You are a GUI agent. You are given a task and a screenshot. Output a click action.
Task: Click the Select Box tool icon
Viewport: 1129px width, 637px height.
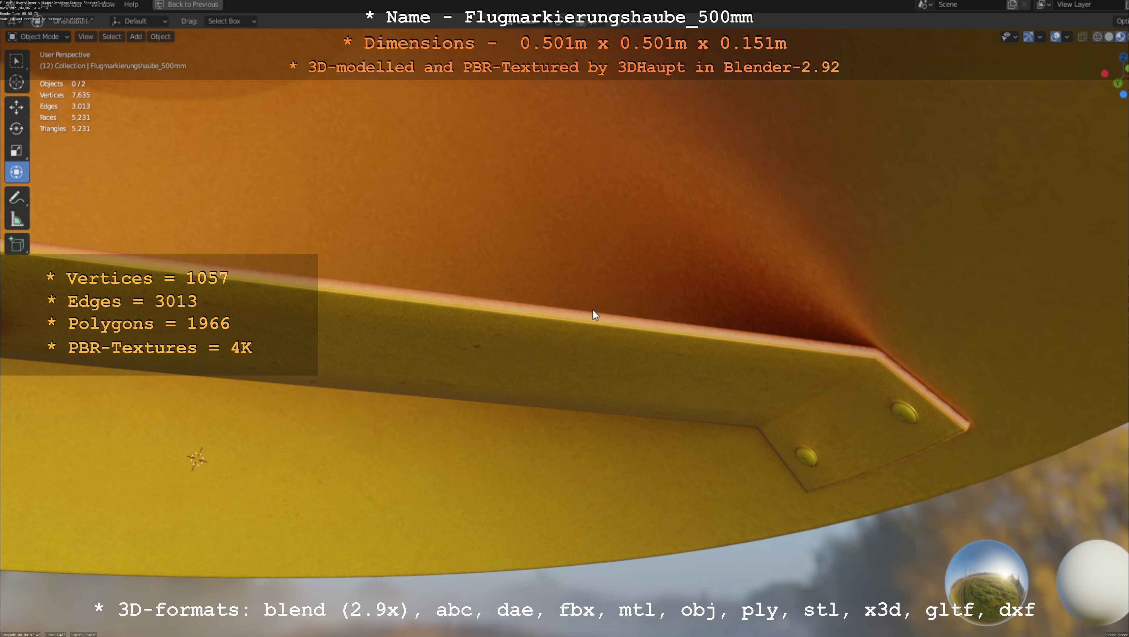[17, 61]
